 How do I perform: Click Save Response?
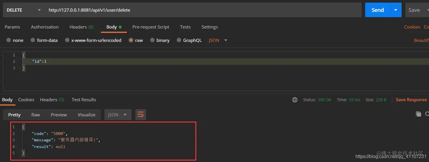[411, 100]
